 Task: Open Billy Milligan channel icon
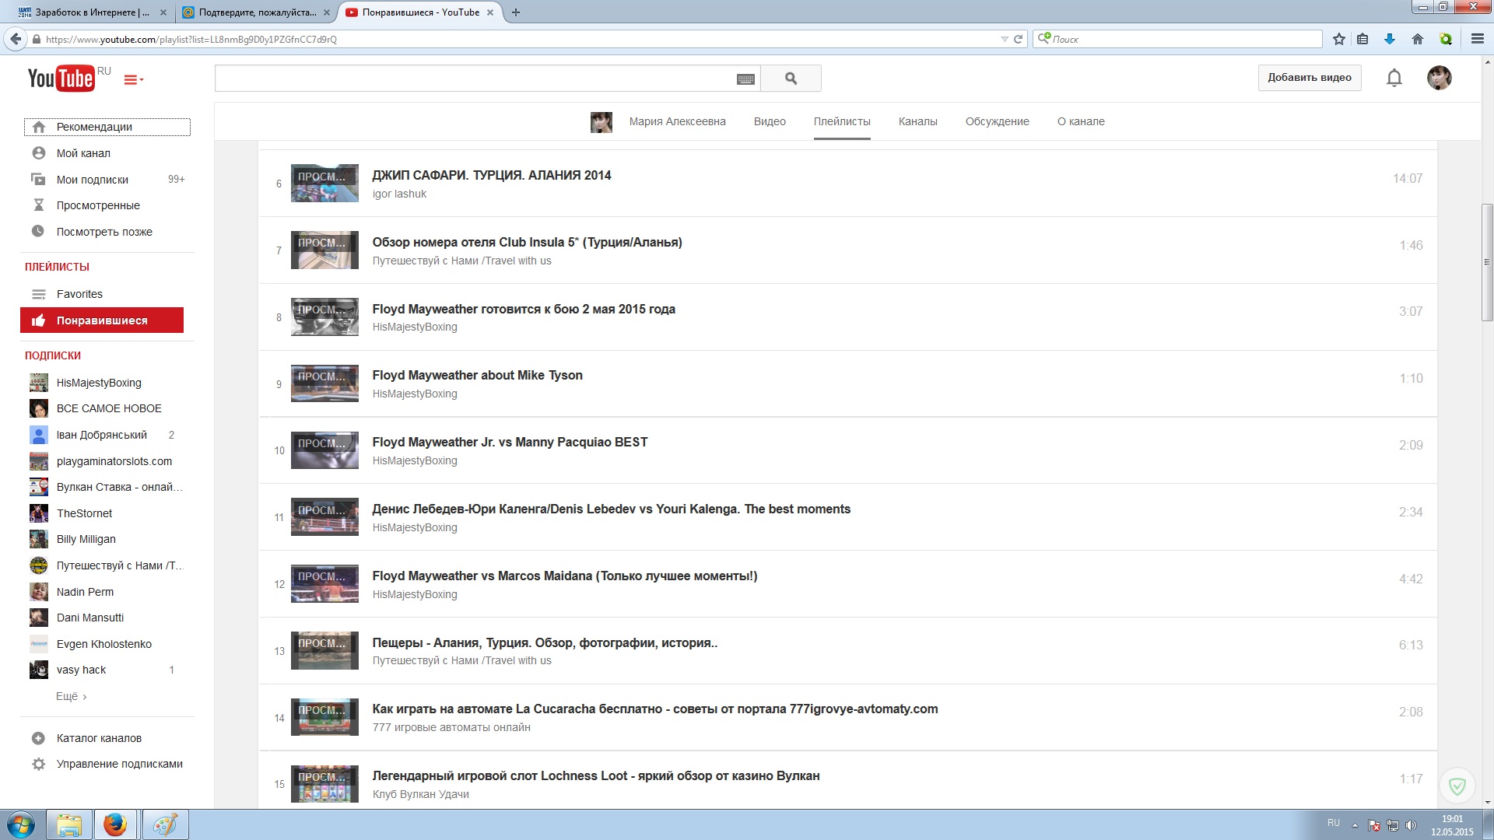pyautogui.click(x=39, y=539)
